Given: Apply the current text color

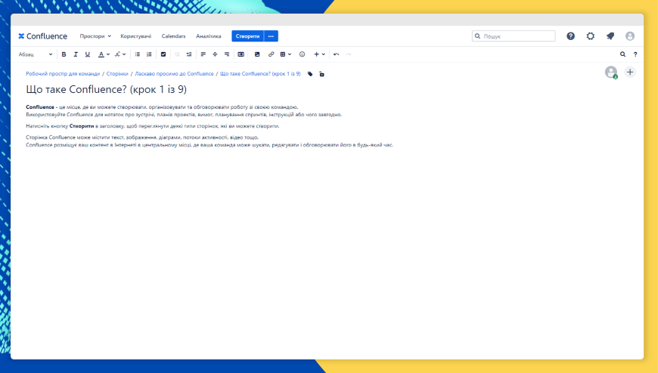Looking at the screenshot, I should click(101, 54).
